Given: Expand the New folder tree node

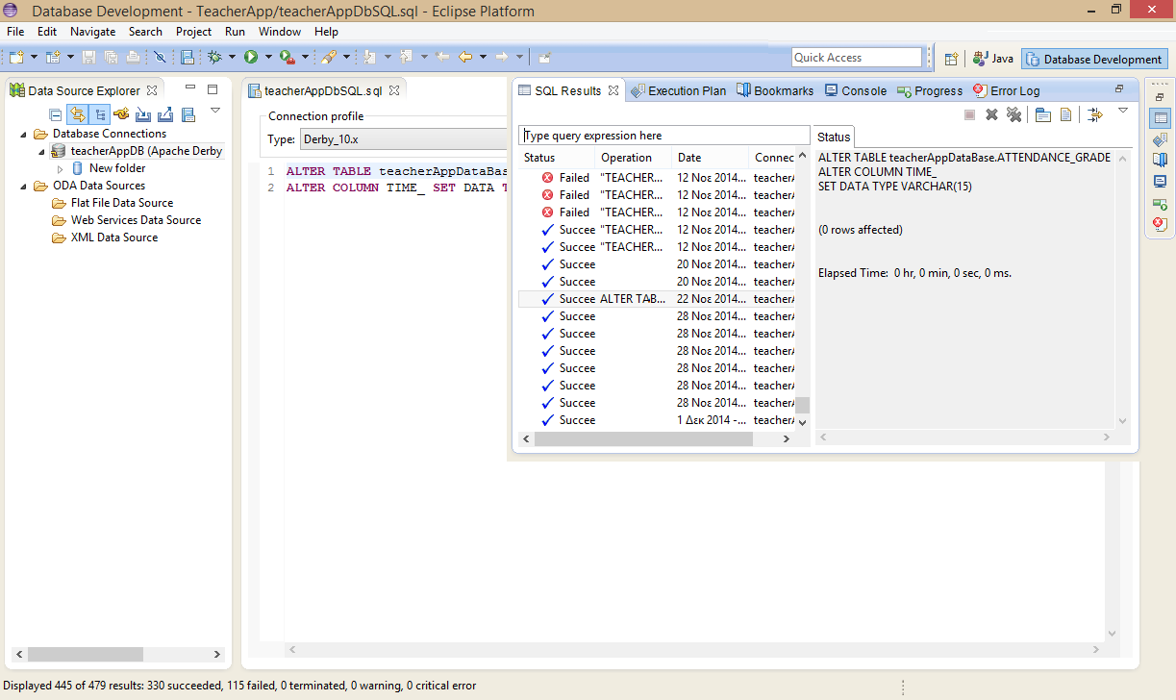Looking at the screenshot, I should pos(61,168).
